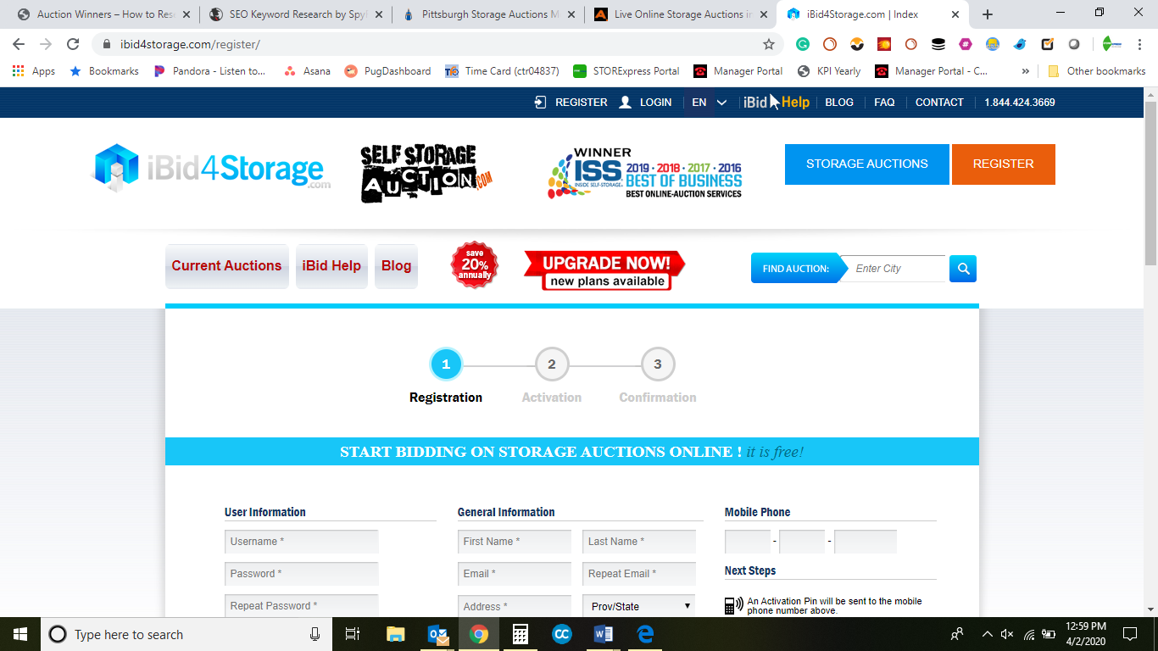The image size is (1158, 651).
Task: Open Calculator from the taskbar
Action: tap(521, 634)
